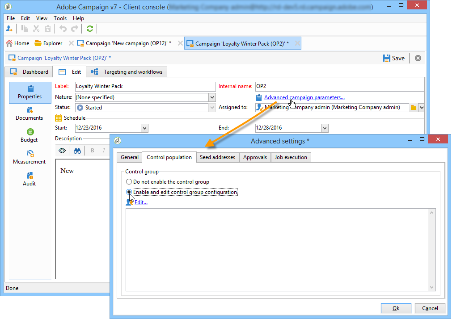Select 'Do not enable the control group'

coord(168,182)
